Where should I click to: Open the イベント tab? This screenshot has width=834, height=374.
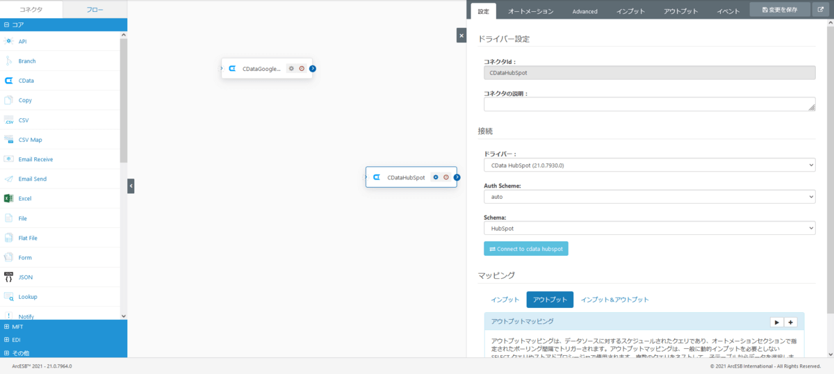[x=728, y=11]
